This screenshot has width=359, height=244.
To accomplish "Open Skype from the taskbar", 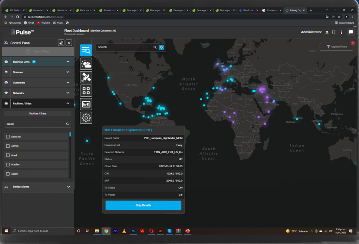I will tap(169, 231).
